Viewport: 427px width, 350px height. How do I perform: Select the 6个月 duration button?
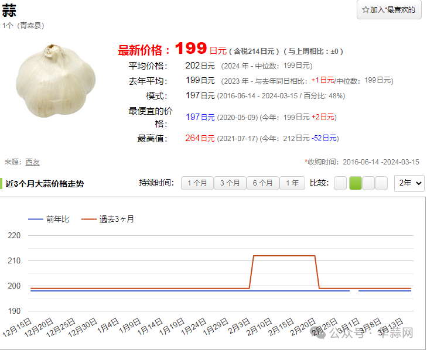(x=263, y=183)
